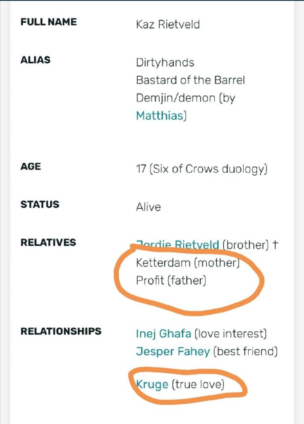This screenshot has width=304, height=424.
Task: Open the Matthias character link
Action: click(159, 116)
